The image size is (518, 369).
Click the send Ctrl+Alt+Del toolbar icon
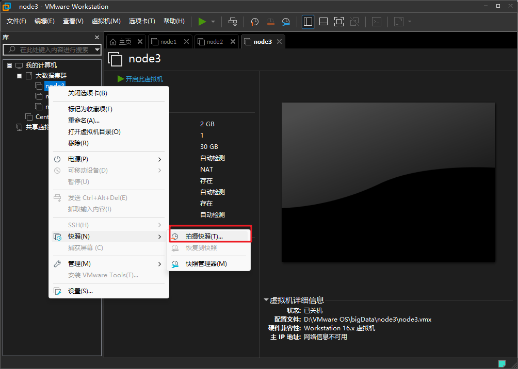(x=233, y=22)
